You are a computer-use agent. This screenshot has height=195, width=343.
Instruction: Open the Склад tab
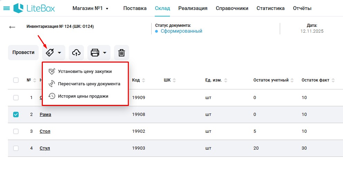(x=162, y=8)
